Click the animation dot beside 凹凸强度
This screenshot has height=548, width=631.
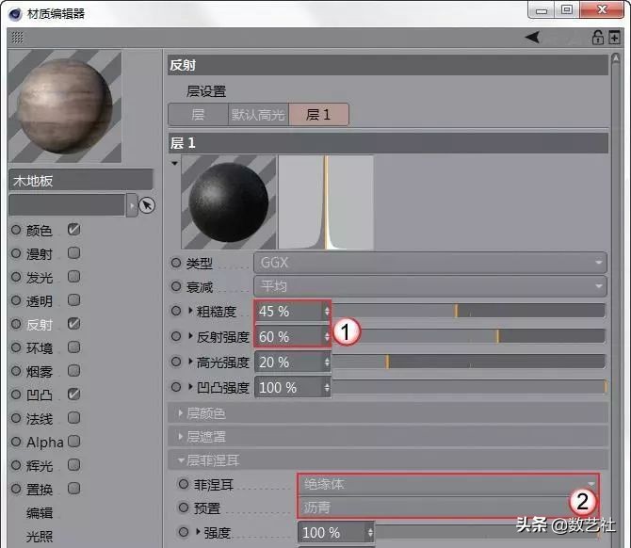[176, 387]
